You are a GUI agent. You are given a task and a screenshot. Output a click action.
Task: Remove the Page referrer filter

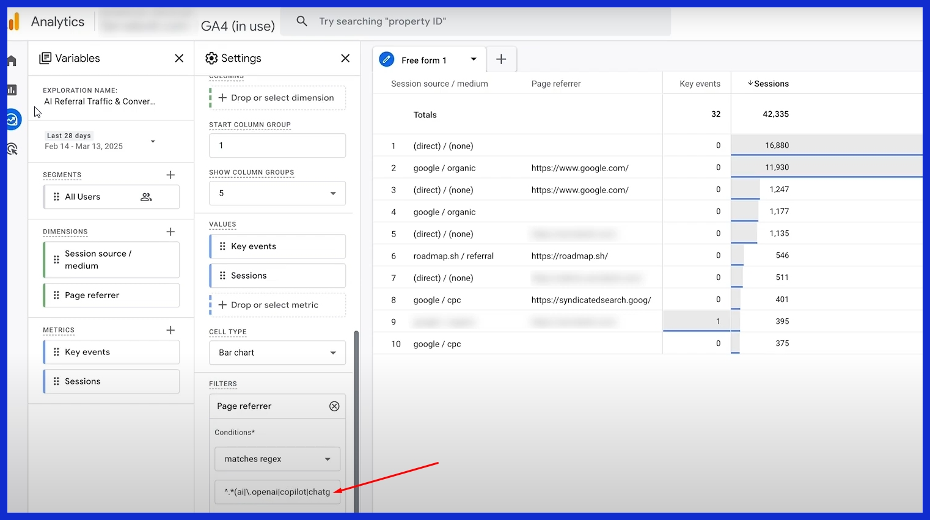[x=334, y=406]
